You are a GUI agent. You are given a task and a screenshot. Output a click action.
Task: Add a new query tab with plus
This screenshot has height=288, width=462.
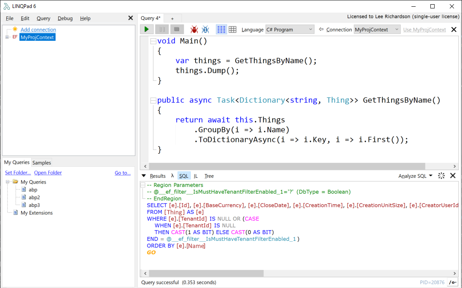pyautogui.click(x=172, y=19)
